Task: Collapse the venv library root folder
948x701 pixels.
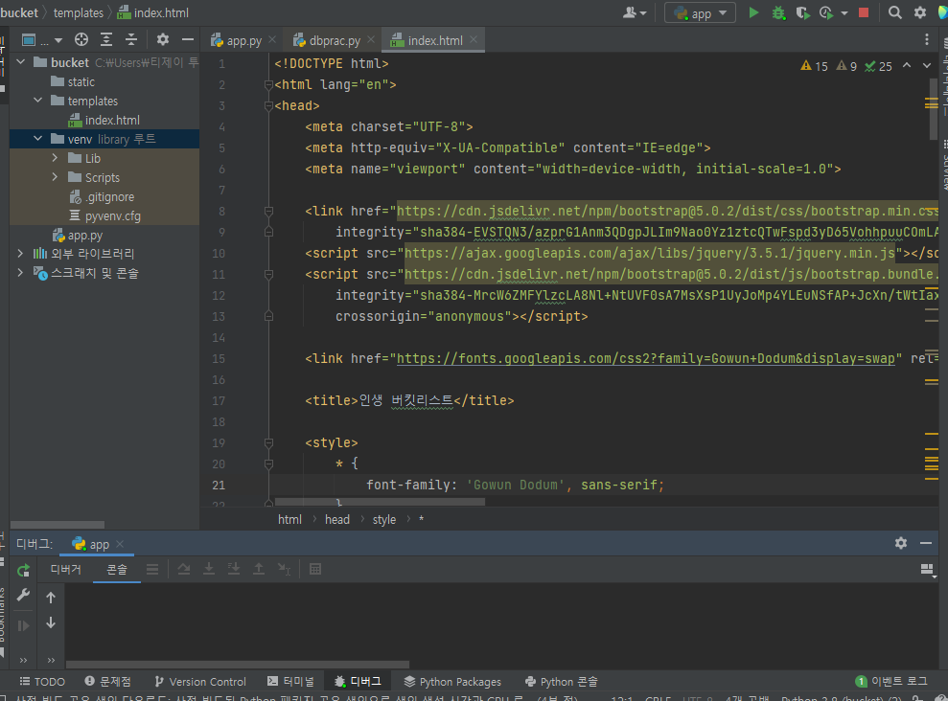Action: pyautogui.click(x=37, y=139)
